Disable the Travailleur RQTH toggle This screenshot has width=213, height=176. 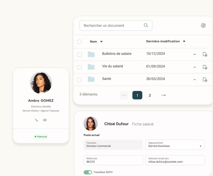pyautogui.click(x=88, y=172)
